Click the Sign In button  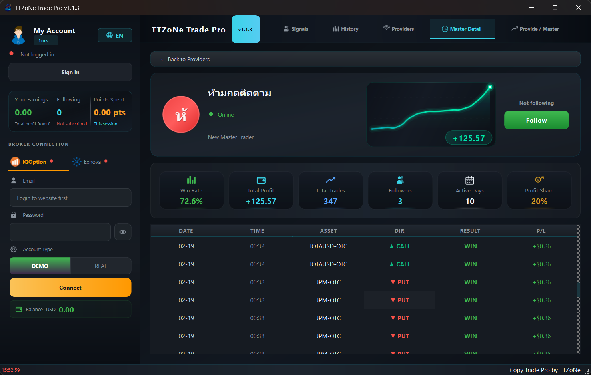(x=70, y=72)
